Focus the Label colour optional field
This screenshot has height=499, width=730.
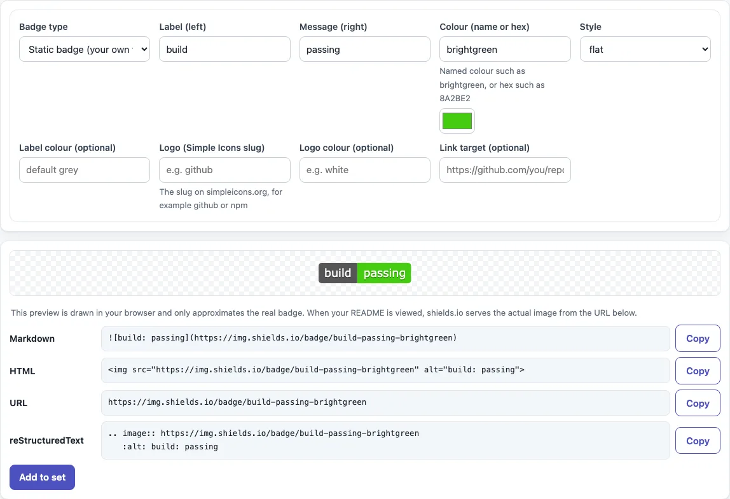pos(85,169)
